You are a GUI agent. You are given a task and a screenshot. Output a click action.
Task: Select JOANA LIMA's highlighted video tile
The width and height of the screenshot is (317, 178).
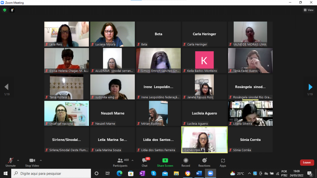(204, 140)
